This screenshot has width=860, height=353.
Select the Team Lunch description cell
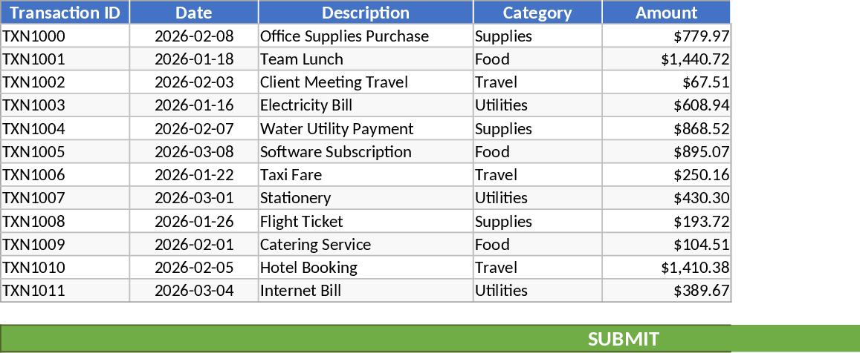click(366, 59)
